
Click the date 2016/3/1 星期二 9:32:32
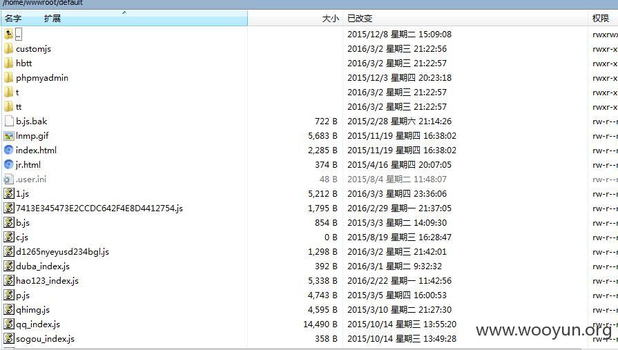click(394, 266)
